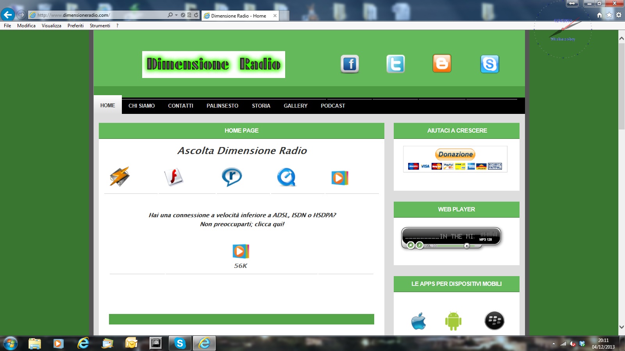Image resolution: width=625 pixels, height=351 pixels.
Task: Click the 'AIUTACI A CRESCERE' panel header
Action: 457,131
